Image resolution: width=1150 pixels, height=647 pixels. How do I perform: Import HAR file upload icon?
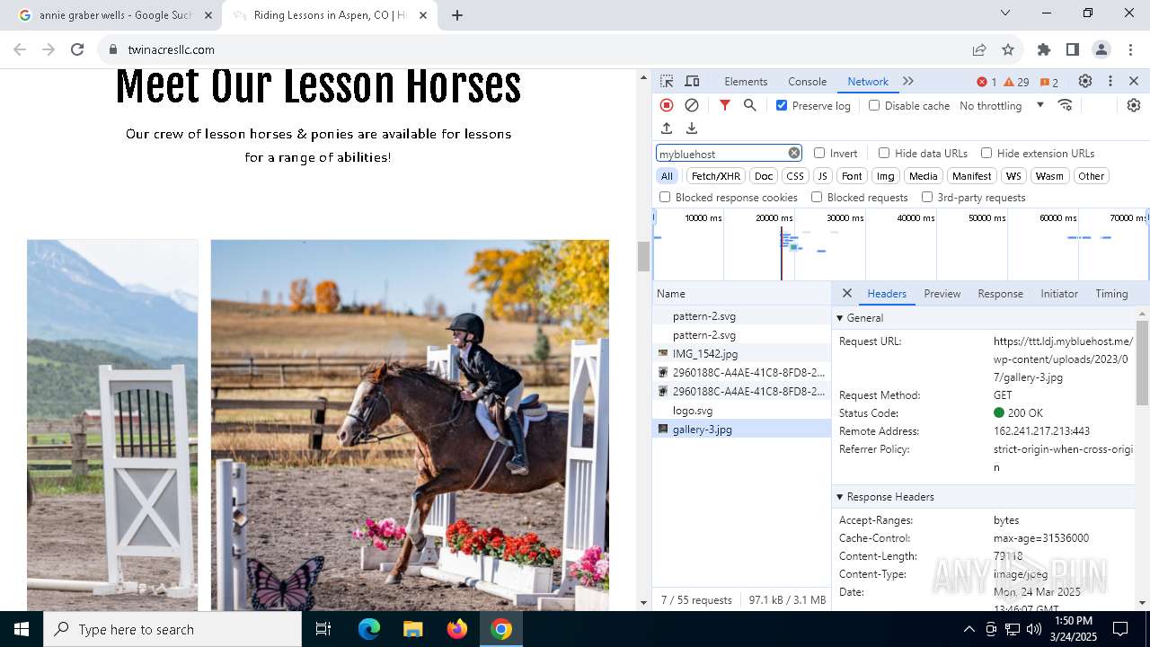click(x=667, y=129)
